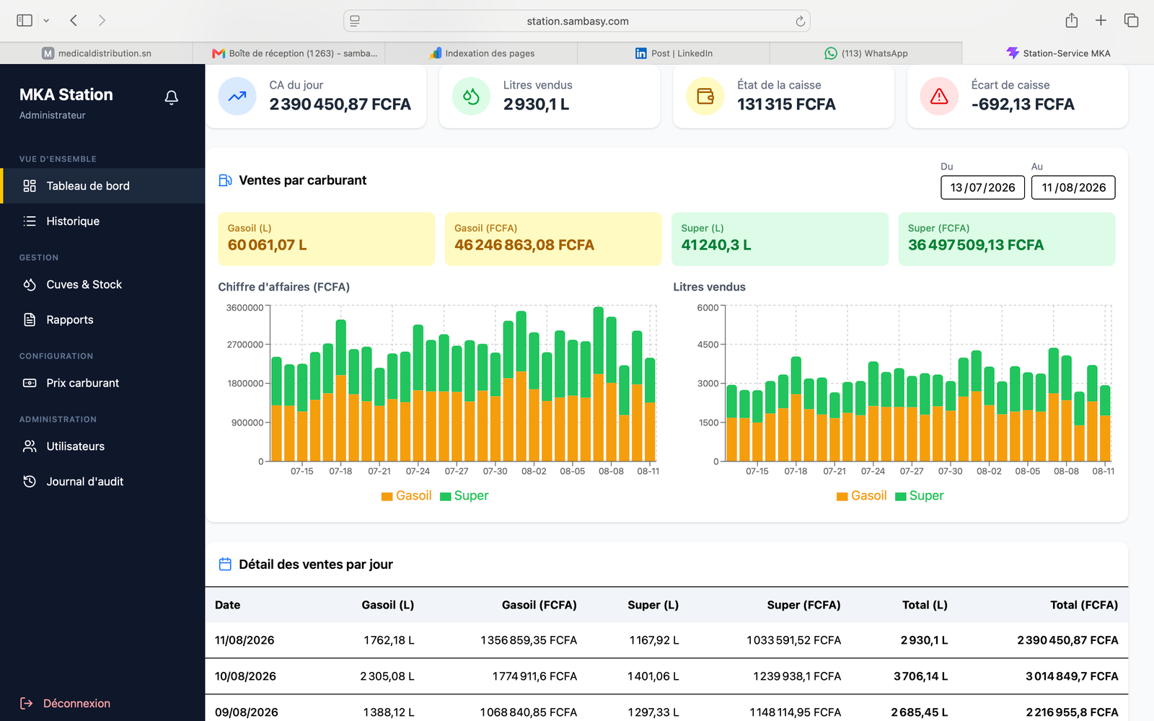Open the Rapports page

point(102,320)
